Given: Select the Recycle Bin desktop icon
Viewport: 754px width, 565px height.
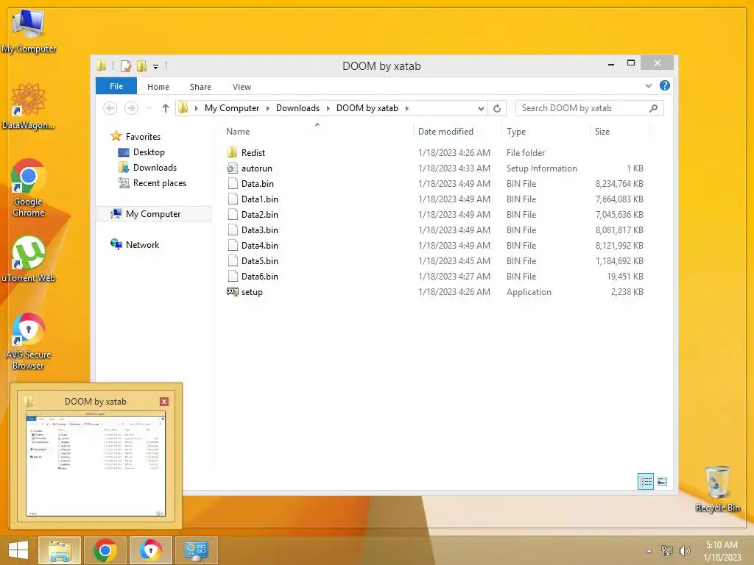Looking at the screenshot, I should [717, 488].
